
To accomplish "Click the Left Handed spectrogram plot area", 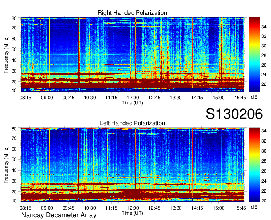I will click(132, 165).
